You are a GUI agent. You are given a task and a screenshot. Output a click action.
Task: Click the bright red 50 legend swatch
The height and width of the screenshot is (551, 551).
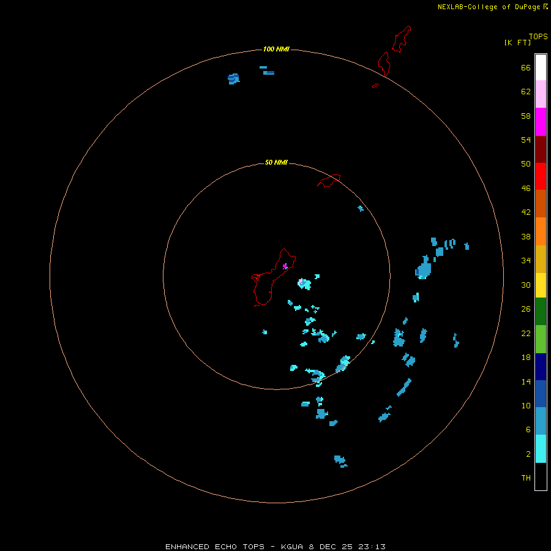(541, 176)
